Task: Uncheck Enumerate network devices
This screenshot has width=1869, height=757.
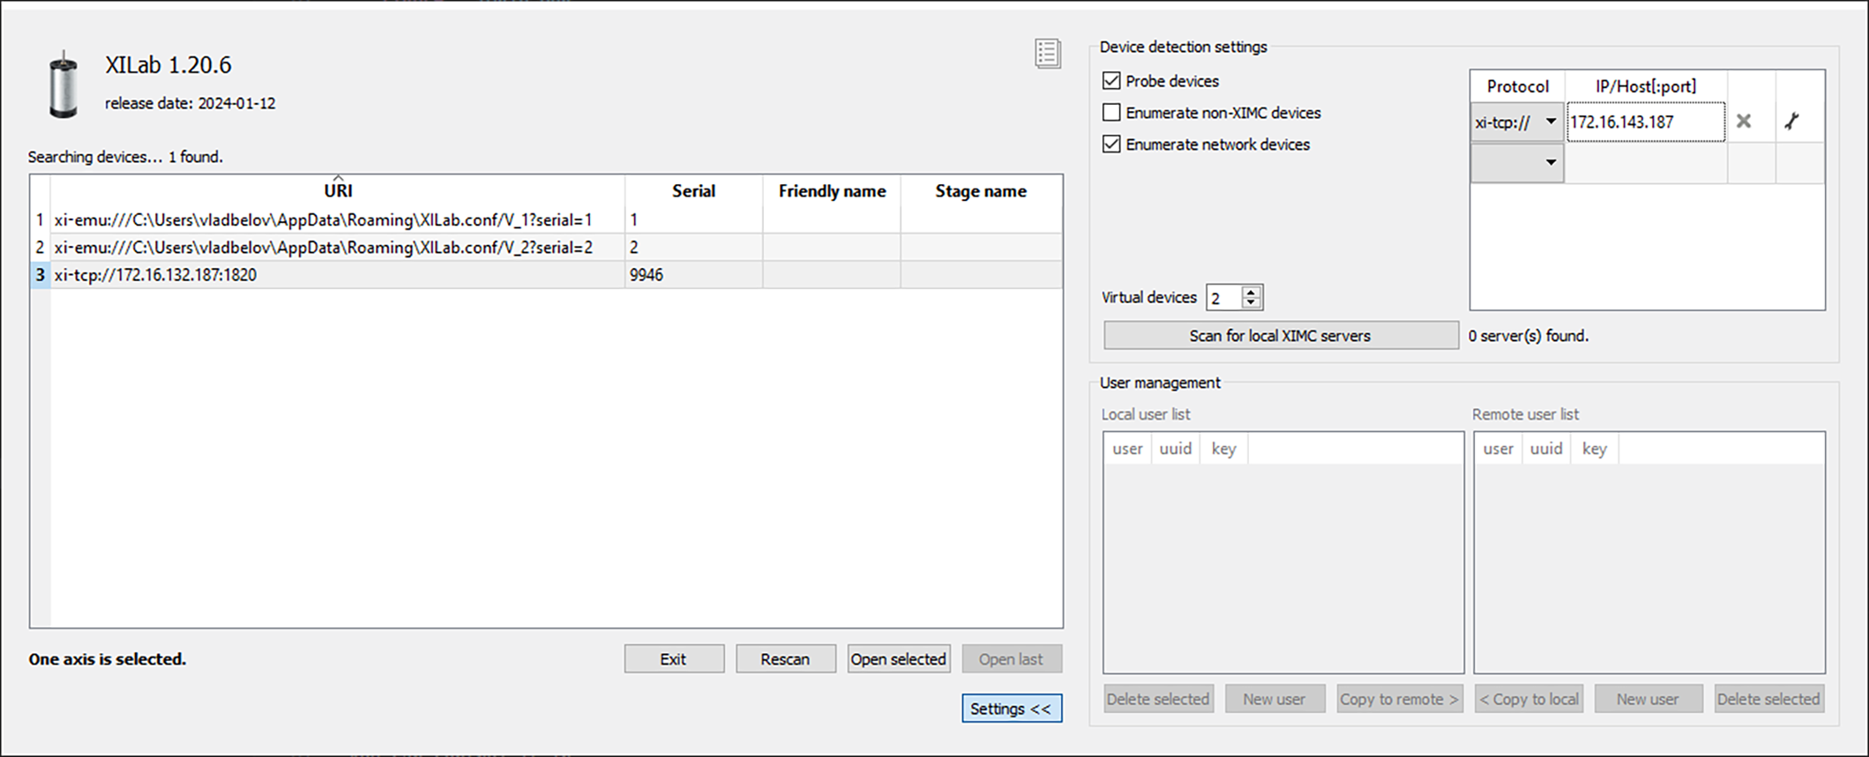Action: click(1111, 145)
